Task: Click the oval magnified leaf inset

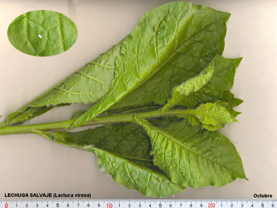Action: pyautogui.click(x=42, y=33)
